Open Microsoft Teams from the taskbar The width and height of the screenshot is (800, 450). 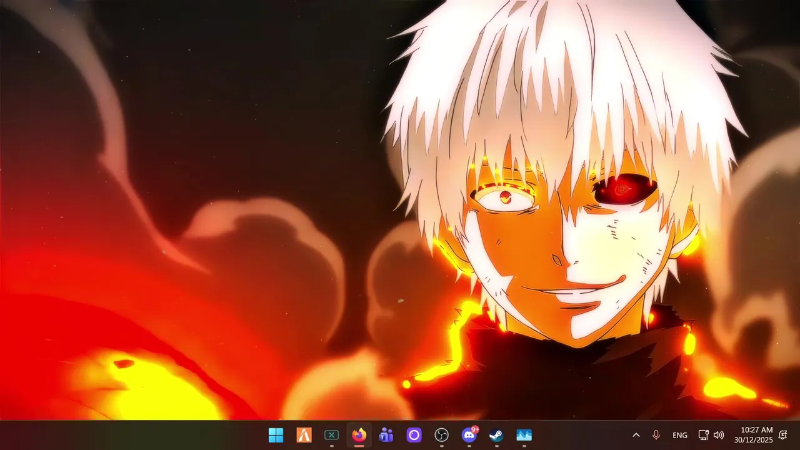[386, 435]
